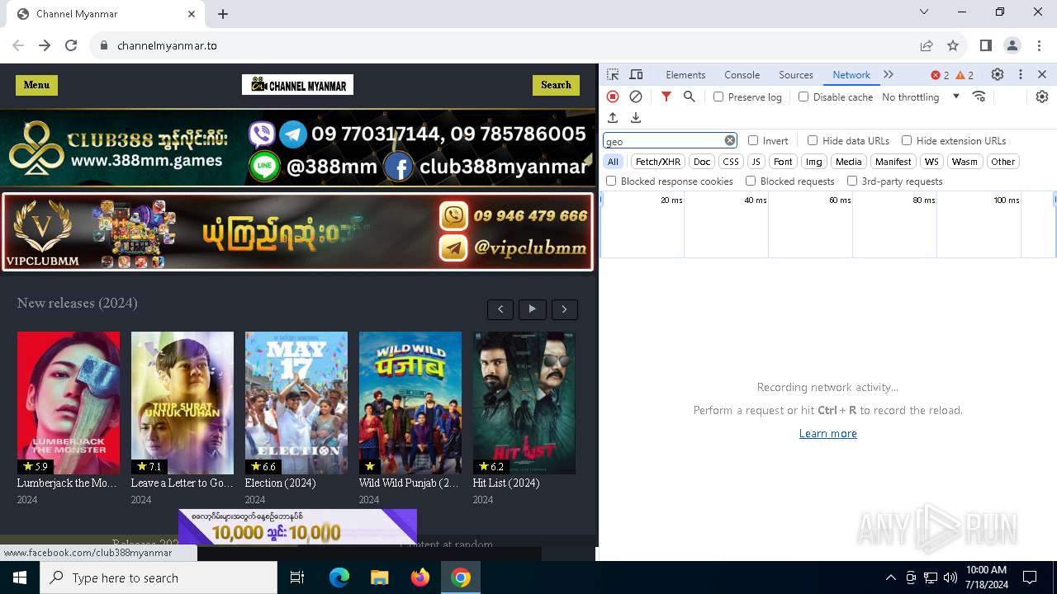Export HAR with the download arrow
The width and height of the screenshot is (1057, 594).
636,118
